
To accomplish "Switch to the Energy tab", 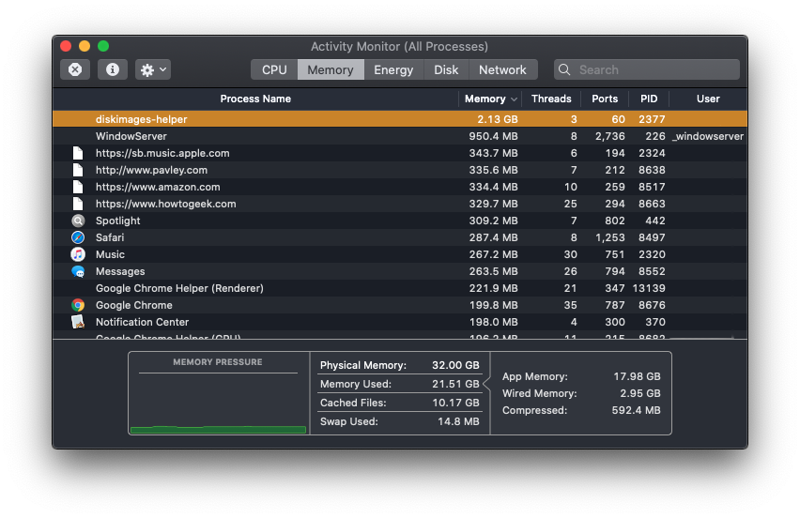I will [393, 69].
